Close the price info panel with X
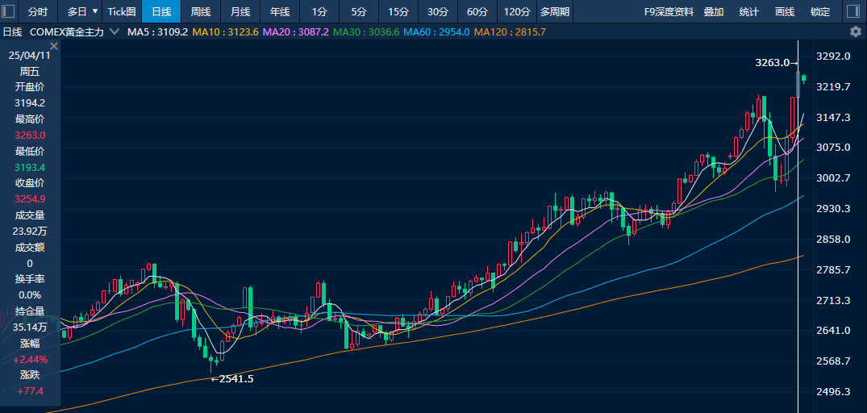867x413 pixels. tap(54, 47)
